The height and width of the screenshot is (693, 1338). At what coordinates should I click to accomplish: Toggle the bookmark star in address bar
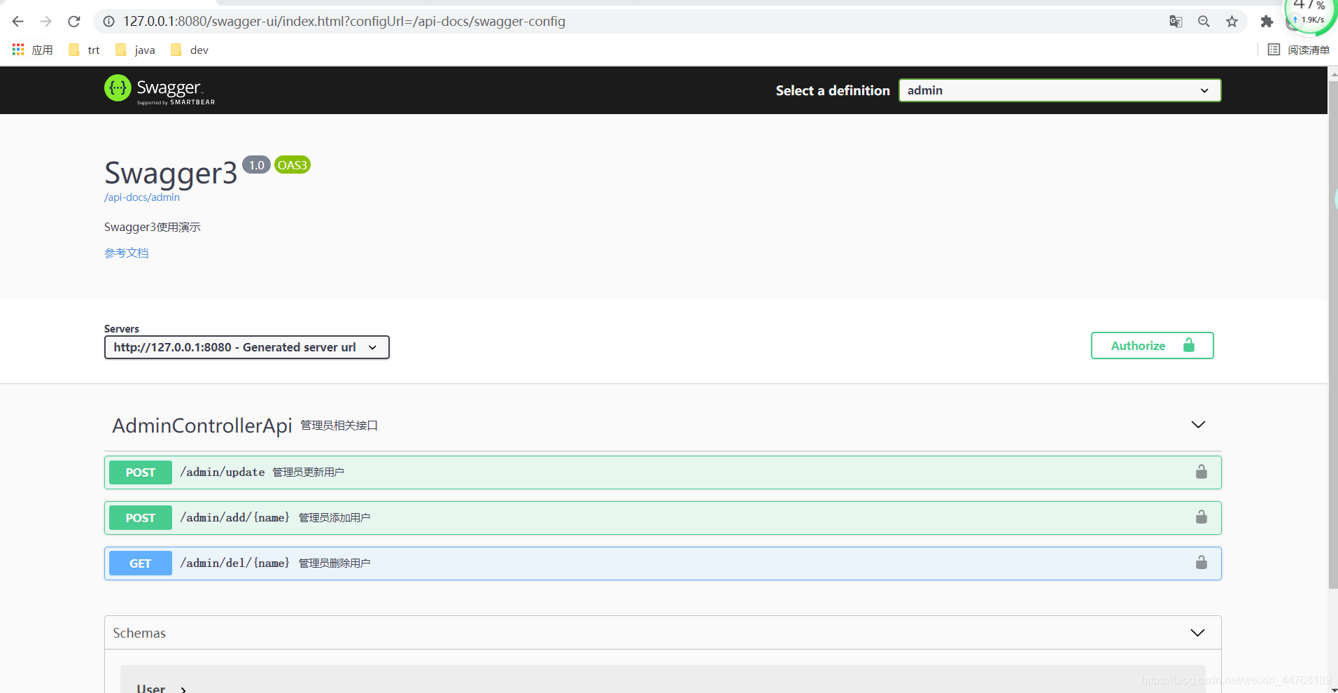[1232, 21]
